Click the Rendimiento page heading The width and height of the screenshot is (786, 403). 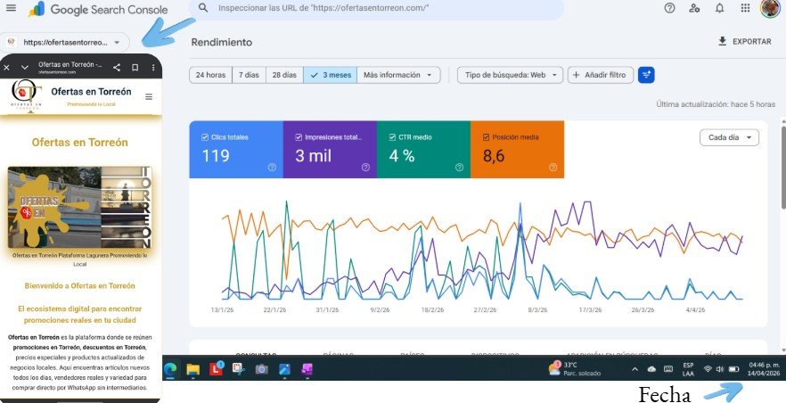(222, 42)
